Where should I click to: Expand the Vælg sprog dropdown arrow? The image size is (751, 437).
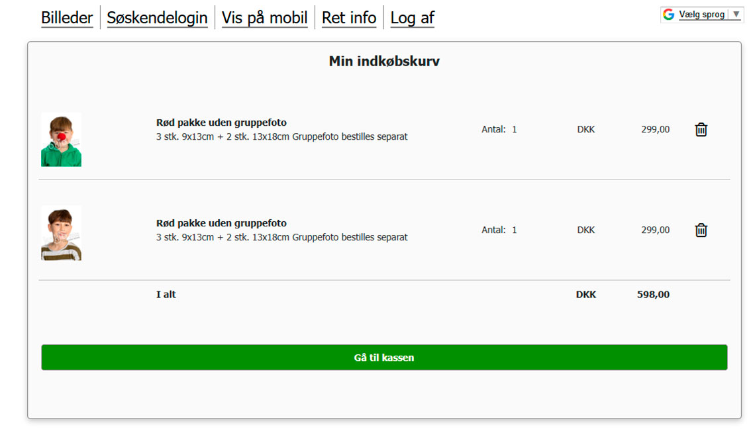point(736,15)
